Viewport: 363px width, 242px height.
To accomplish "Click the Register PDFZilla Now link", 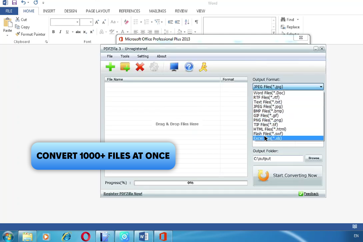I will click(123, 194).
